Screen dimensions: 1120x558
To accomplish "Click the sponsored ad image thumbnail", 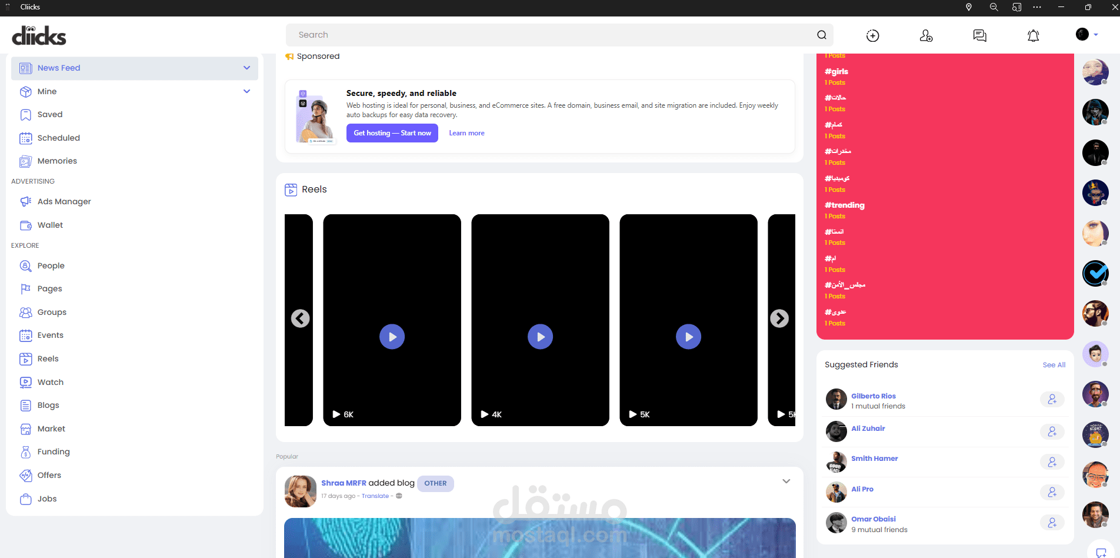I will tap(315, 117).
